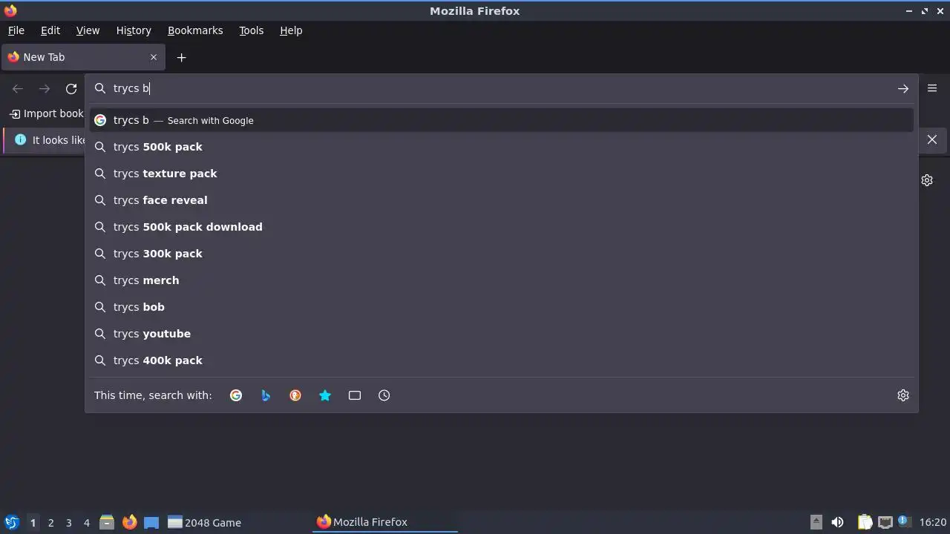Choose 'trycs b — Search with Google' result
Screen dimensions: 950x534
click(501, 120)
